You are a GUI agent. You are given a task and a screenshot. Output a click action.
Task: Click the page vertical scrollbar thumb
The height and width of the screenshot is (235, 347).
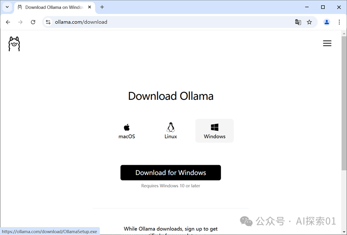[344, 103]
